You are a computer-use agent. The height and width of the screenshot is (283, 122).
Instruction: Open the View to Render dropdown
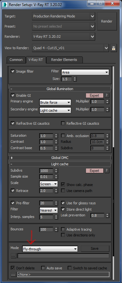click(x=70, y=48)
